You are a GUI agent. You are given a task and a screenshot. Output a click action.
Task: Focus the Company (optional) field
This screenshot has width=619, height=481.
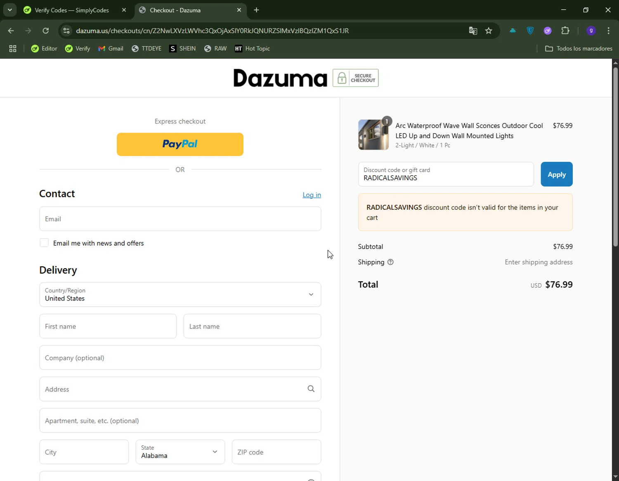[x=180, y=358]
